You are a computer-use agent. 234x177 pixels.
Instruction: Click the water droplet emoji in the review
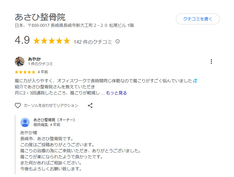pos(195,81)
